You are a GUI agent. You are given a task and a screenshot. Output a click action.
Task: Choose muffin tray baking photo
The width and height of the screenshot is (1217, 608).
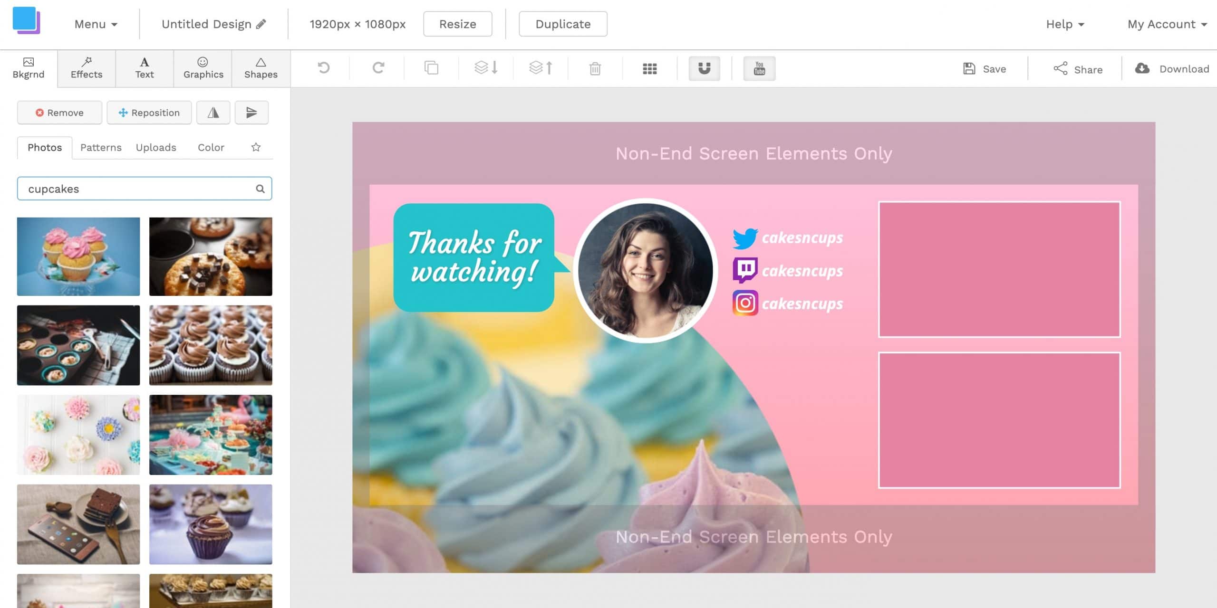click(78, 345)
